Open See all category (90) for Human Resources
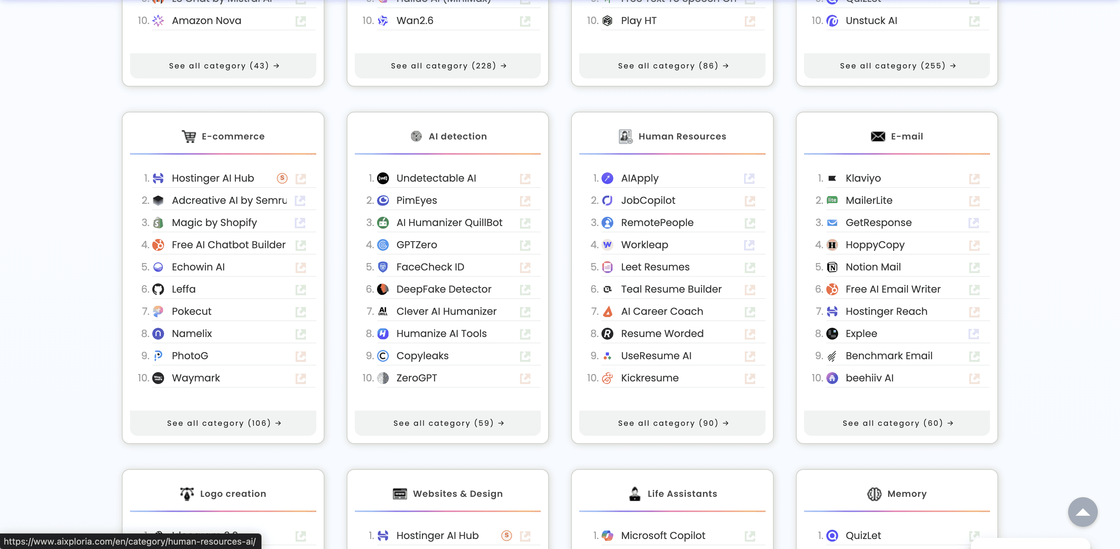1120x549 pixels. [672, 423]
